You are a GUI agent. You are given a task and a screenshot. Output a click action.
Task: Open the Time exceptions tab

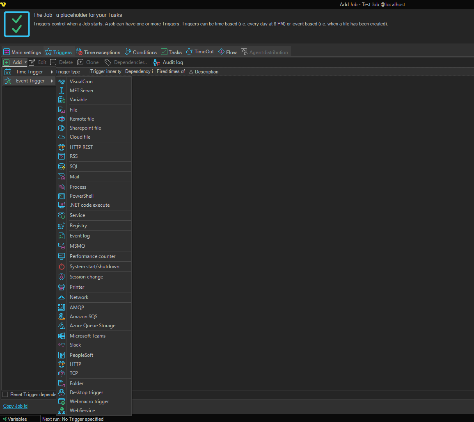[x=98, y=52]
